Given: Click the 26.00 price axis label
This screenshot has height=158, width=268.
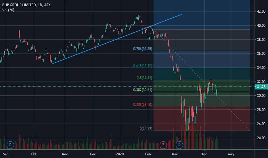Looking at the screenshot, I should pos(261,124).
